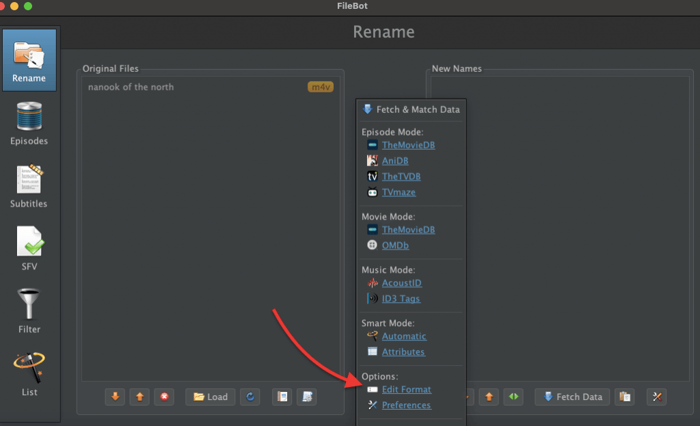
Task: Select the file "nanook of the north"
Action: (x=211, y=87)
